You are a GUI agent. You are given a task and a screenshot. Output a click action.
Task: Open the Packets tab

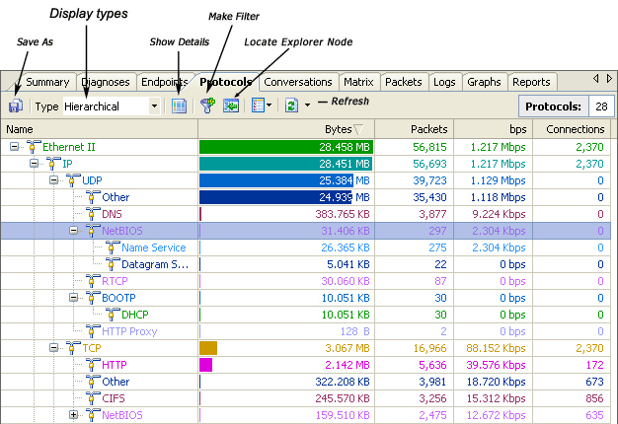click(x=404, y=82)
